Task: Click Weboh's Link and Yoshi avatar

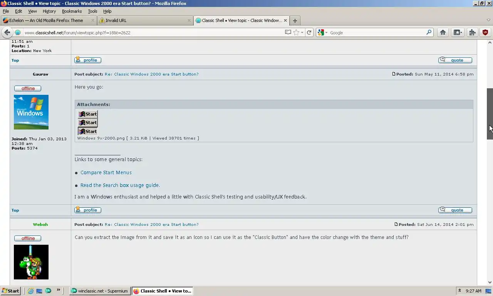Action: click(x=31, y=262)
